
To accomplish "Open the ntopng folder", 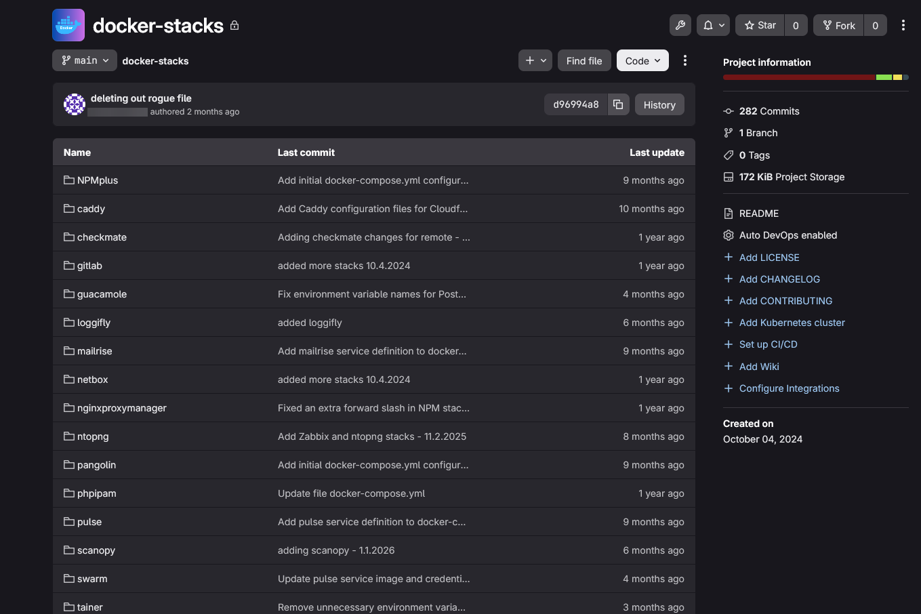I will click(93, 436).
